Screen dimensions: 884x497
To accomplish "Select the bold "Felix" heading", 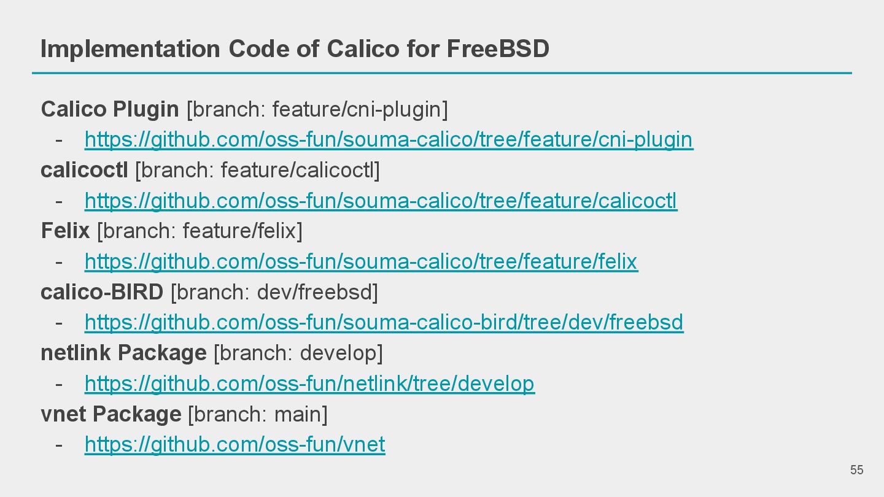I will click(x=65, y=231).
